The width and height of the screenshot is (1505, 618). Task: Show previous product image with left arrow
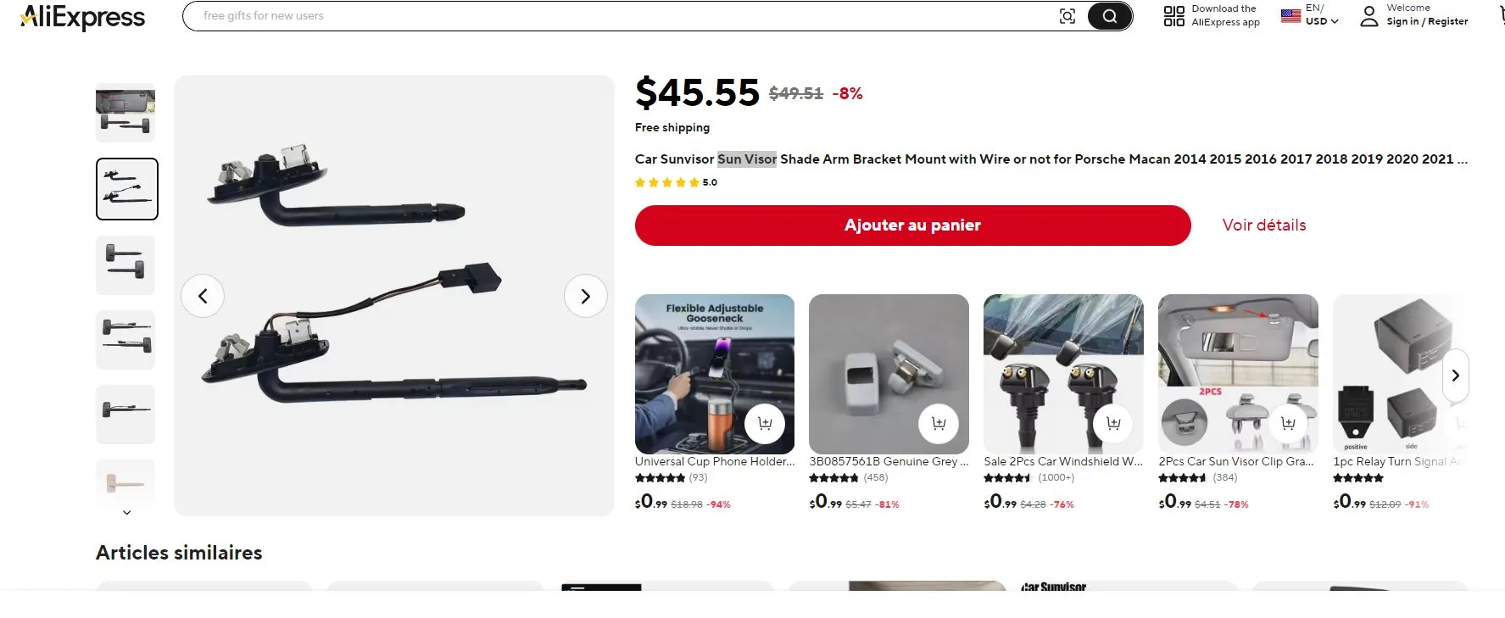pyautogui.click(x=203, y=296)
